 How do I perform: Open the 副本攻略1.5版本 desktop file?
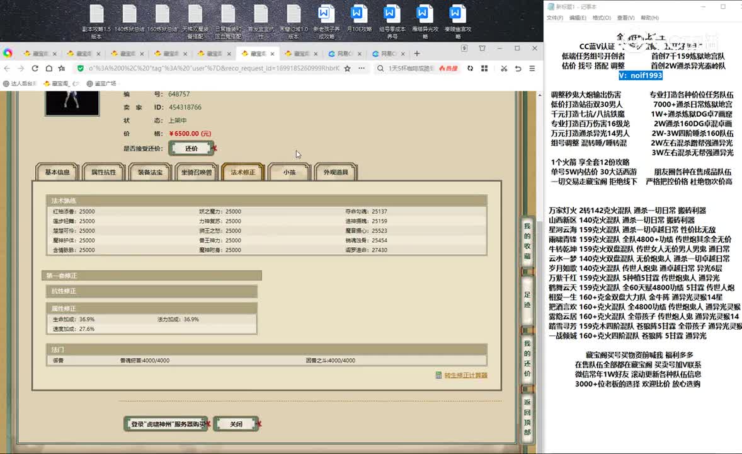tap(96, 21)
